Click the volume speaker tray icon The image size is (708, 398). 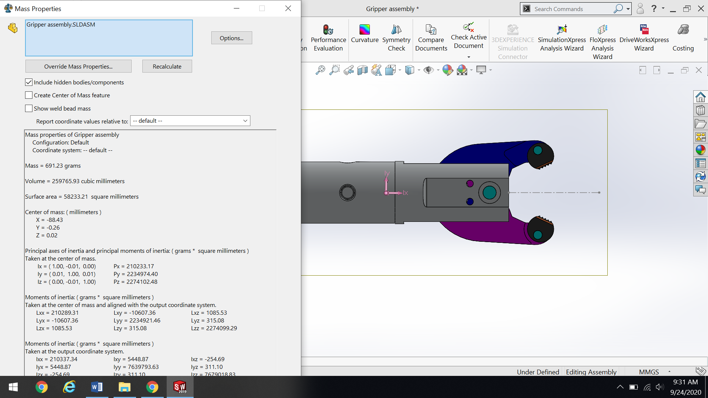click(x=660, y=387)
